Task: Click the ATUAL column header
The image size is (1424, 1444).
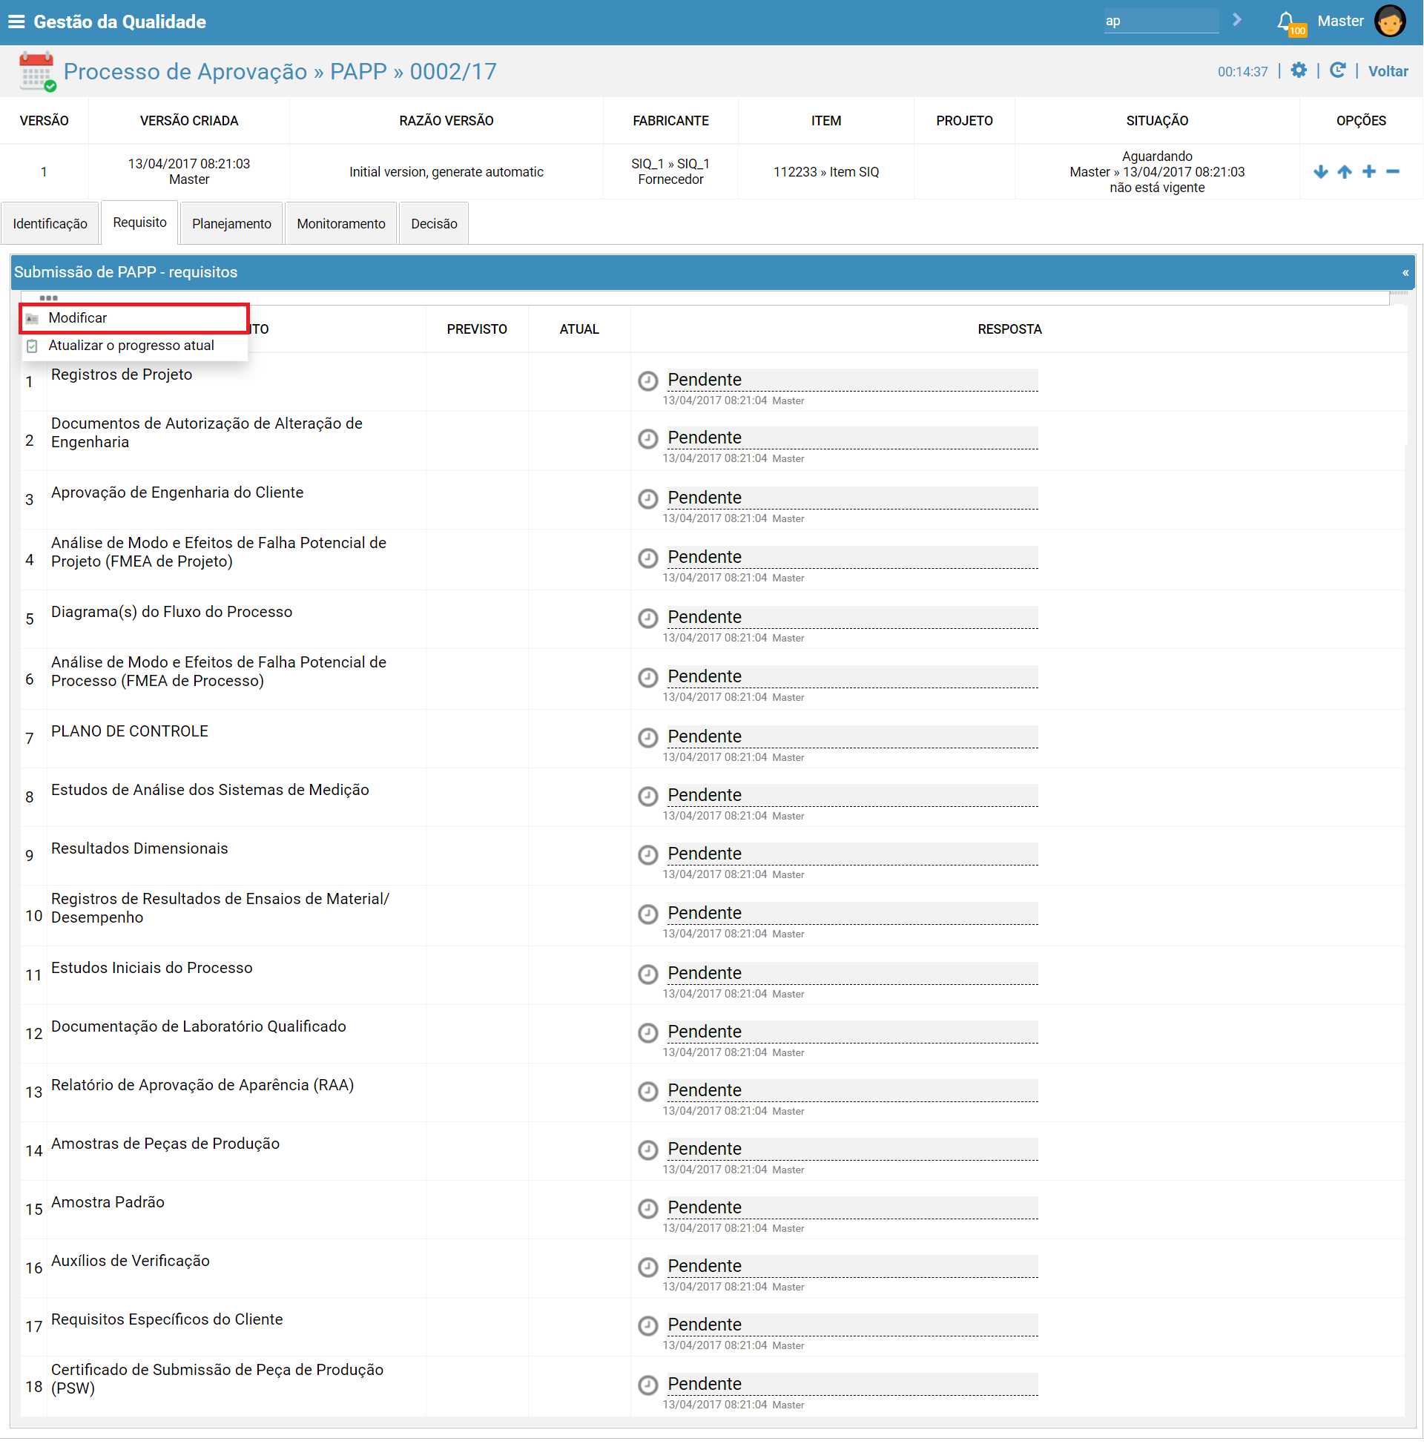Action: [x=579, y=329]
